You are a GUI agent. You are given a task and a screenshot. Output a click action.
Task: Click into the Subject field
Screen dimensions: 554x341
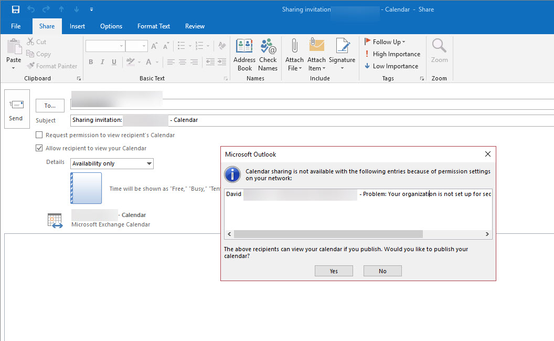point(312,120)
